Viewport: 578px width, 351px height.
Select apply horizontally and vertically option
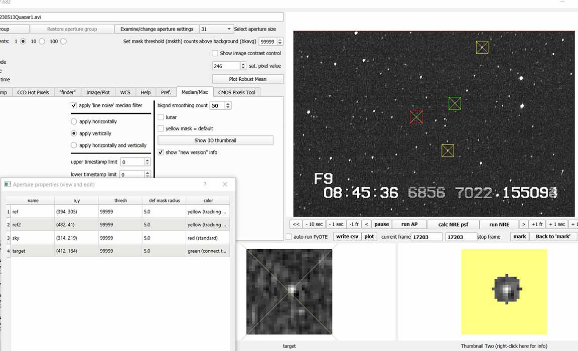(x=74, y=145)
